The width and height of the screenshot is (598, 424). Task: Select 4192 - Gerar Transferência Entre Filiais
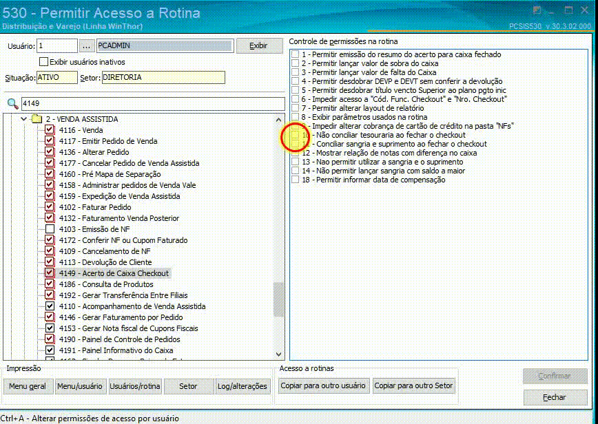pyautogui.click(x=123, y=295)
